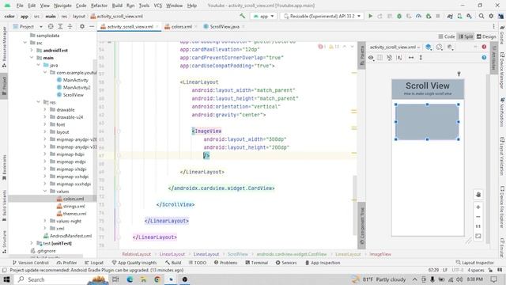Open the Profile 'app' gauge icon

tap(418, 16)
